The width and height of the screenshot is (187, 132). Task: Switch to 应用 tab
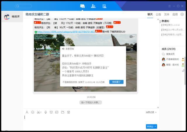[175, 15]
